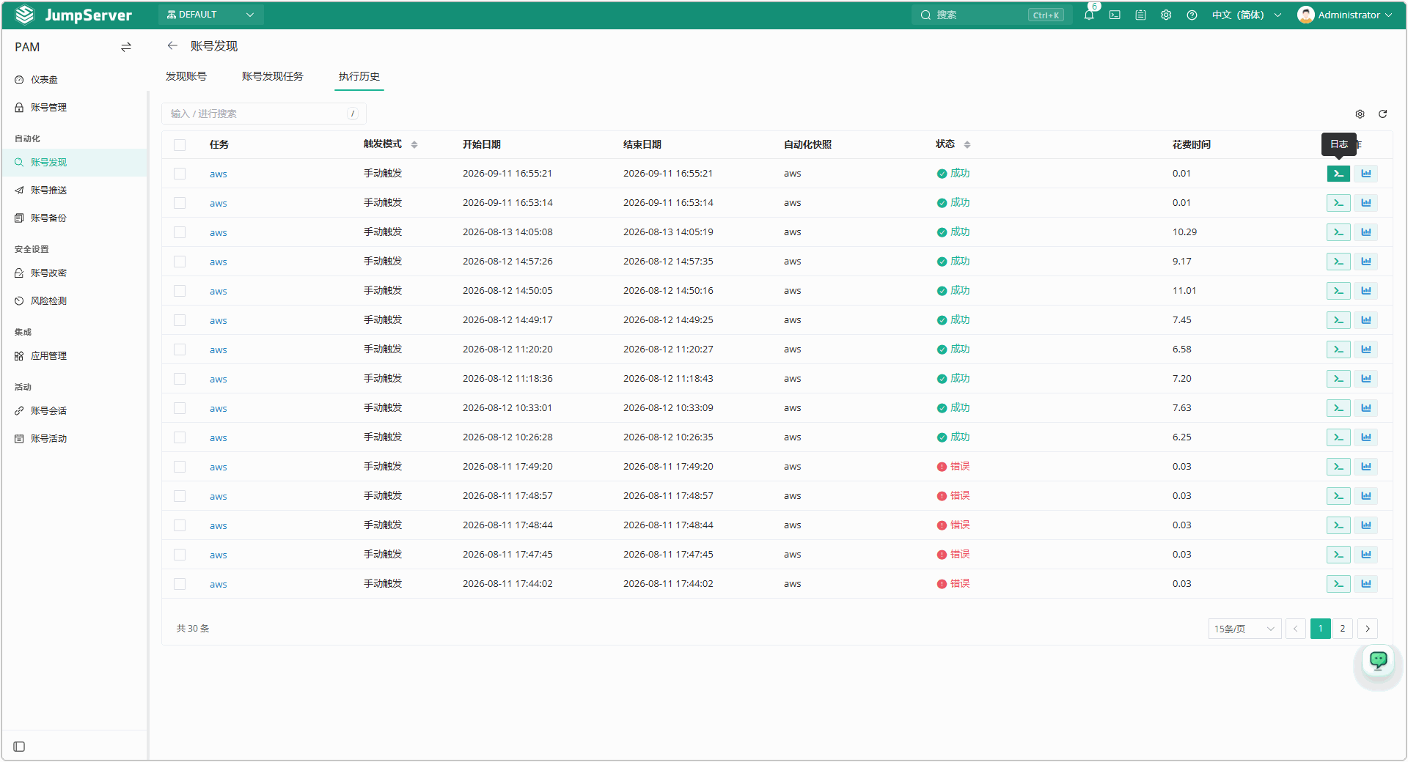
Task: Check row started 2026-09-11 16:55:21
Action: coord(180,174)
